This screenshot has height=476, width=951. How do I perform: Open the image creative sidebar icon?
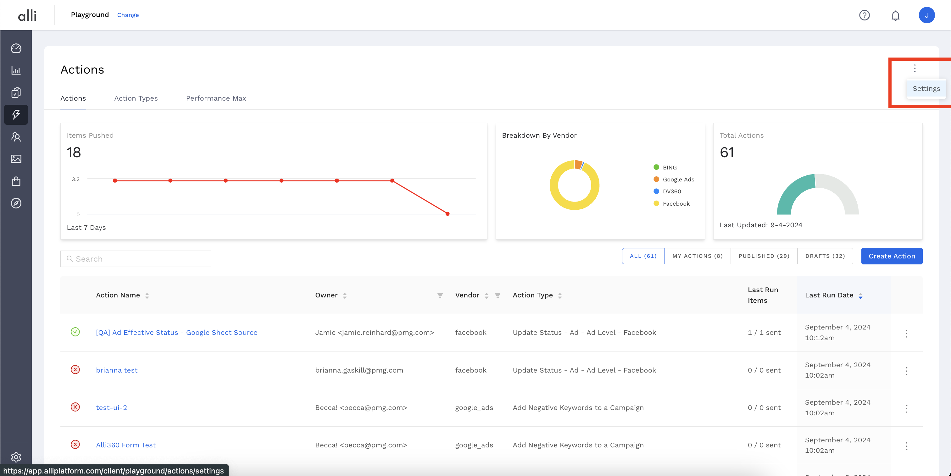16,159
